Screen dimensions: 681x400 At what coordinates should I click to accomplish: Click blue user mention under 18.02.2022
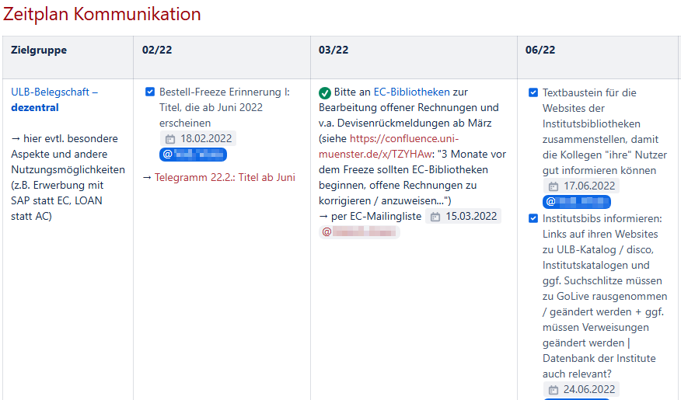tap(193, 155)
